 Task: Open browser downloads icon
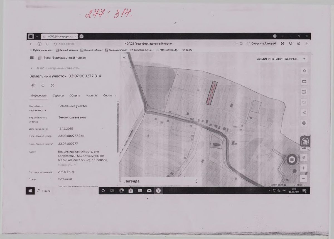[x=307, y=44]
